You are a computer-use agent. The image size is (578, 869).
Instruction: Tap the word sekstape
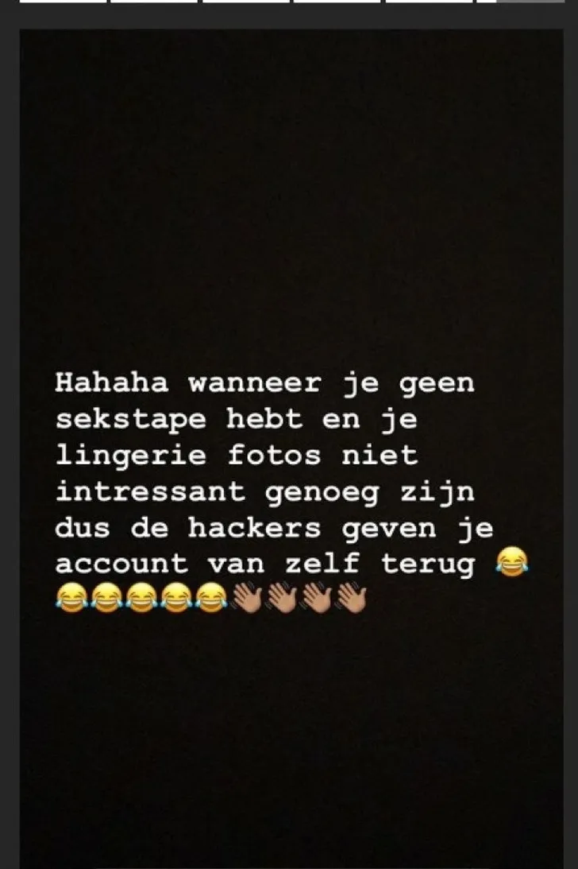tap(131, 420)
